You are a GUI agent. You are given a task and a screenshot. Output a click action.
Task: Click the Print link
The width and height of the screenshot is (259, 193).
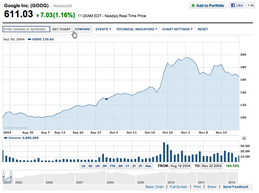(197, 187)
